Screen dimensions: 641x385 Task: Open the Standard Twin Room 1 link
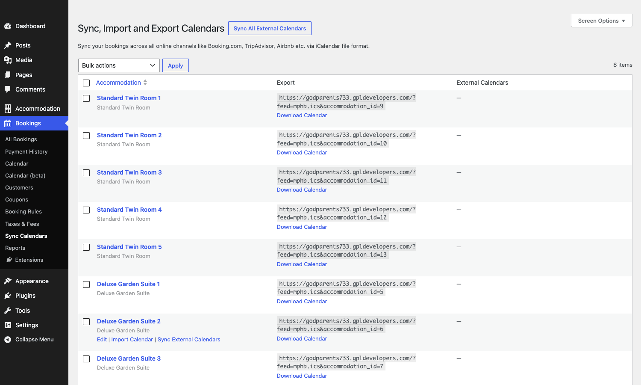129,98
